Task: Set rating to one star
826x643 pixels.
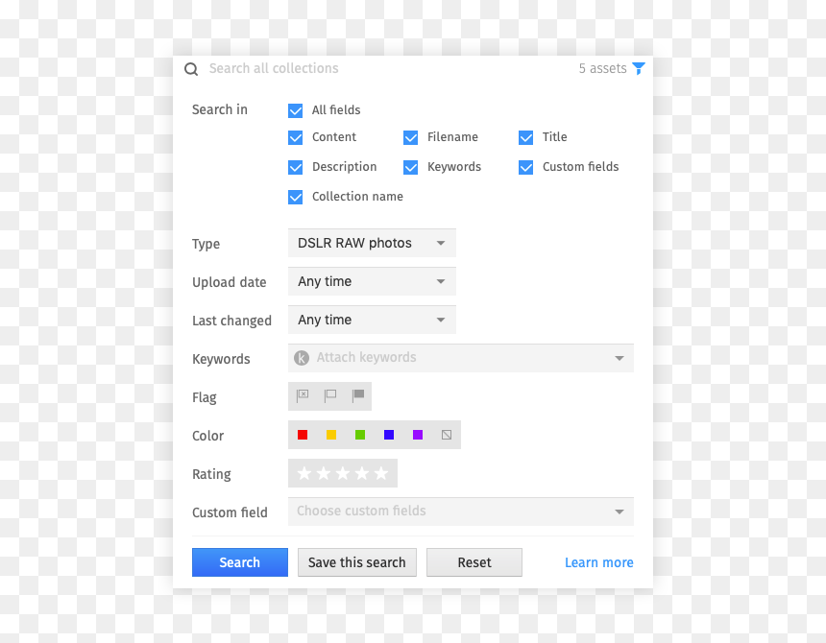Action: (x=304, y=473)
